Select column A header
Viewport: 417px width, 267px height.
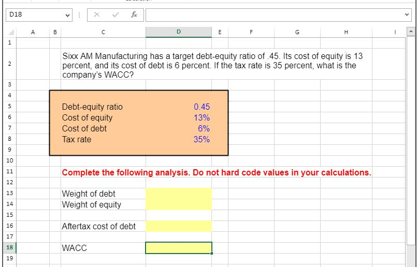tap(33, 32)
